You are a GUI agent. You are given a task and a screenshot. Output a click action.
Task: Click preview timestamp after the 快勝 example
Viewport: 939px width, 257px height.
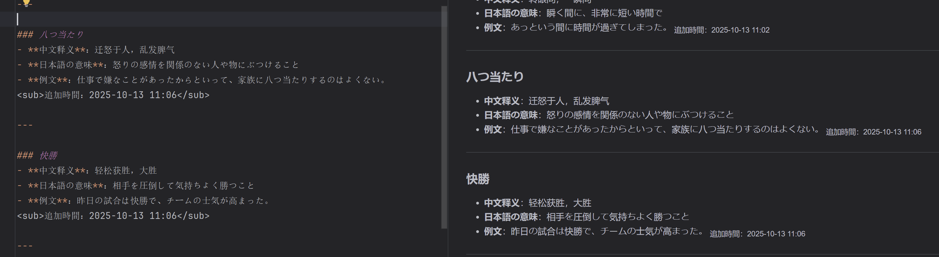758,234
